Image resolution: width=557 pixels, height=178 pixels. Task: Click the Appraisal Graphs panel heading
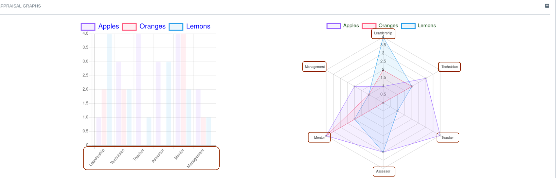point(21,6)
